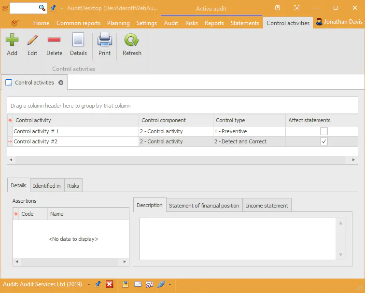Click the connection plug icon in status bar
365x293 pixels.
point(161,284)
